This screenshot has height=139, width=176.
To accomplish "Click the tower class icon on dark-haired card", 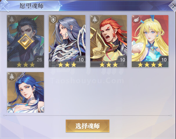I will (12, 19).
